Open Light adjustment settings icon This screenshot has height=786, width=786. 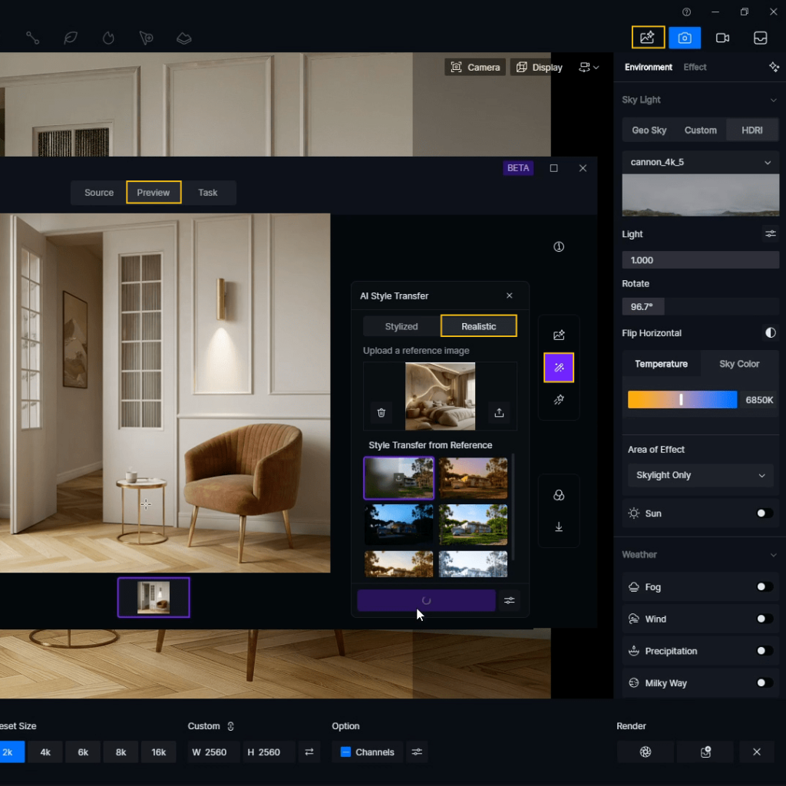770,234
